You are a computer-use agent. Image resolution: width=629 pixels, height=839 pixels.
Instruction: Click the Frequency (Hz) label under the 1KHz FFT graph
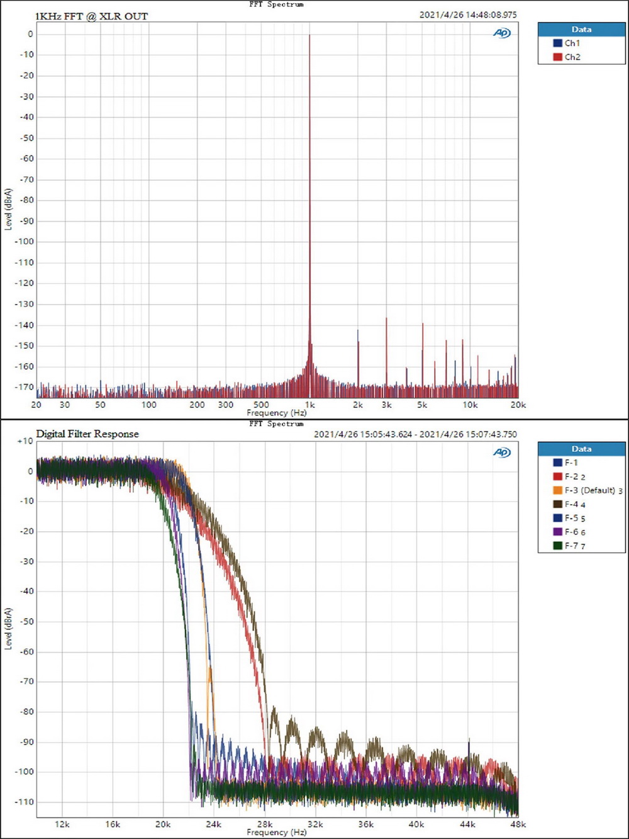(276, 413)
